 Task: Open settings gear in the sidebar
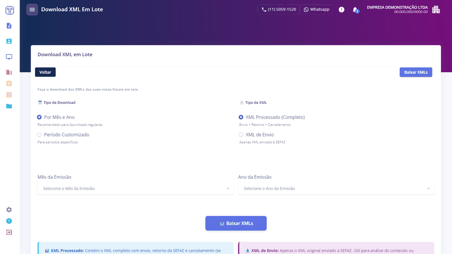click(9, 210)
